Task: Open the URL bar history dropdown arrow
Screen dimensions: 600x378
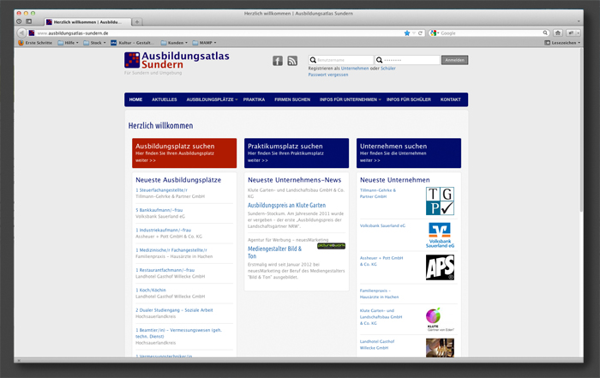Action: coord(414,33)
